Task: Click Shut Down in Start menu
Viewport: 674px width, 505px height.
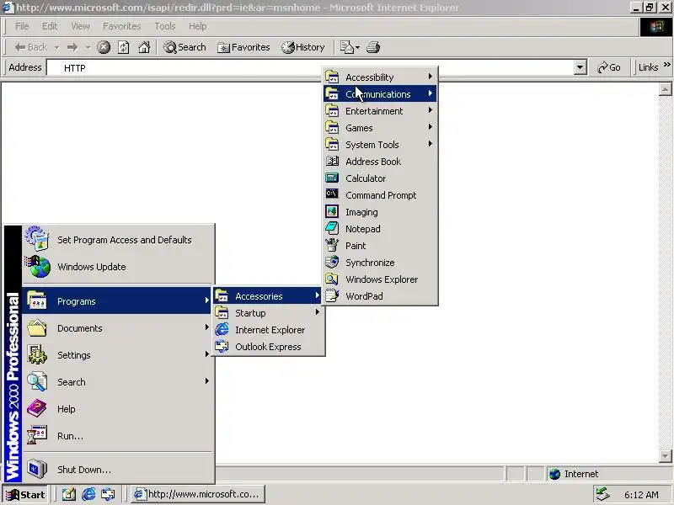Action: coord(117,470)
